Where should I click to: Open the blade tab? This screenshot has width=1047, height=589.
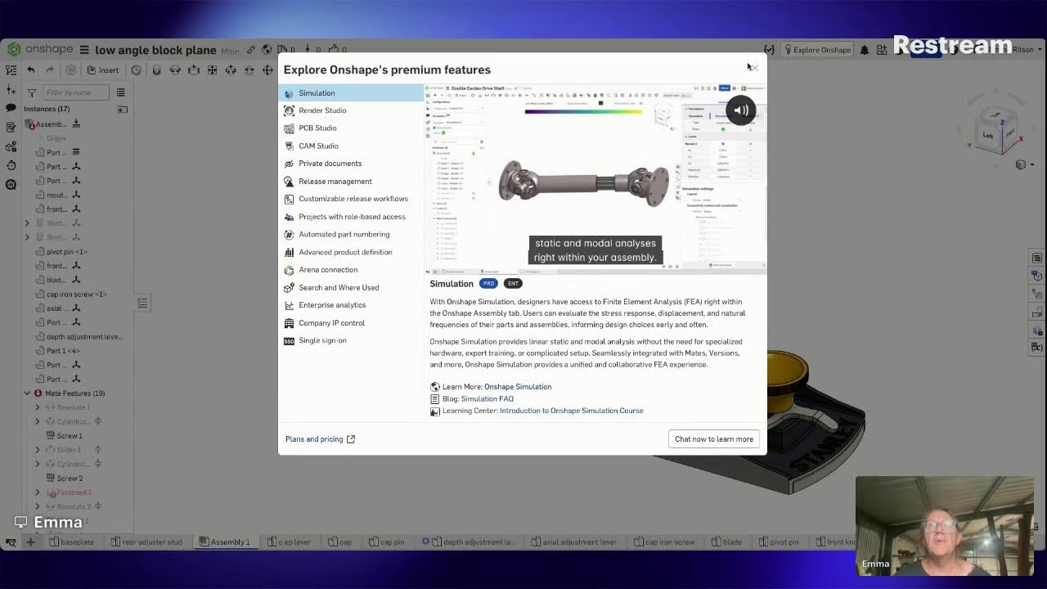726,542
